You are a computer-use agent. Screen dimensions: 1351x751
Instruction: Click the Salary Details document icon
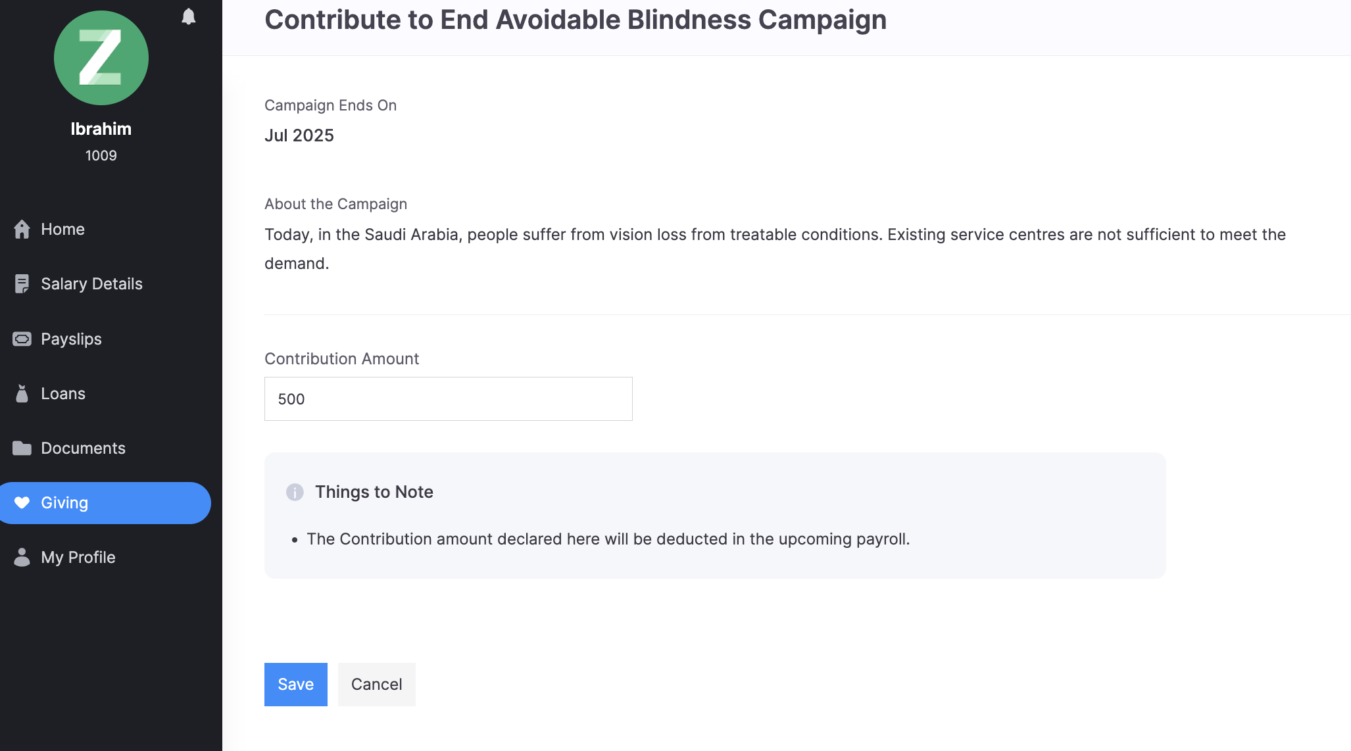pyautogui.click(x=22, y=283)
